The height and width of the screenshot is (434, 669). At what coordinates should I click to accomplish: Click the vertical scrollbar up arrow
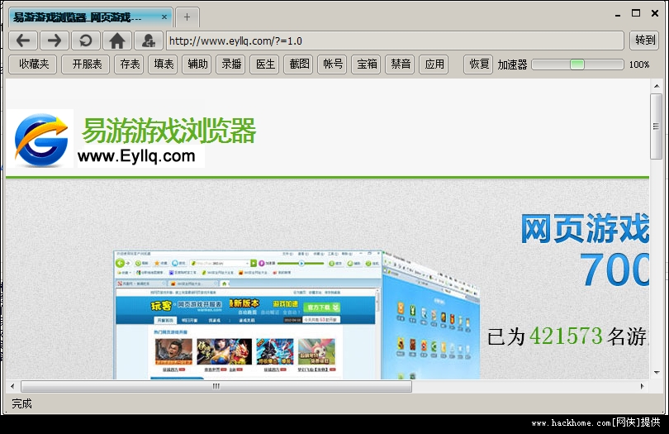[x=657, y=86]
